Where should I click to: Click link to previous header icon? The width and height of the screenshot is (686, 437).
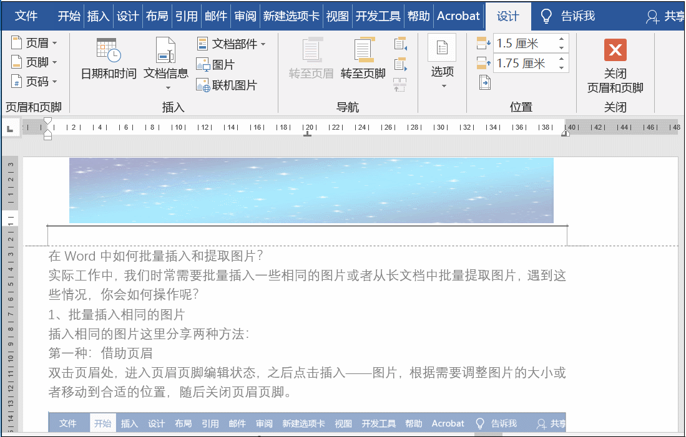tap(400, 84)
